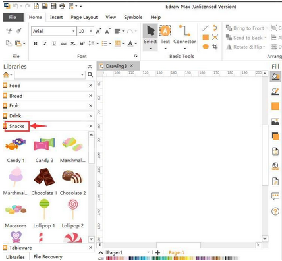Select the Lollipop 2 shape
Screen dimensions: 282x261
[x=72, y=214]
